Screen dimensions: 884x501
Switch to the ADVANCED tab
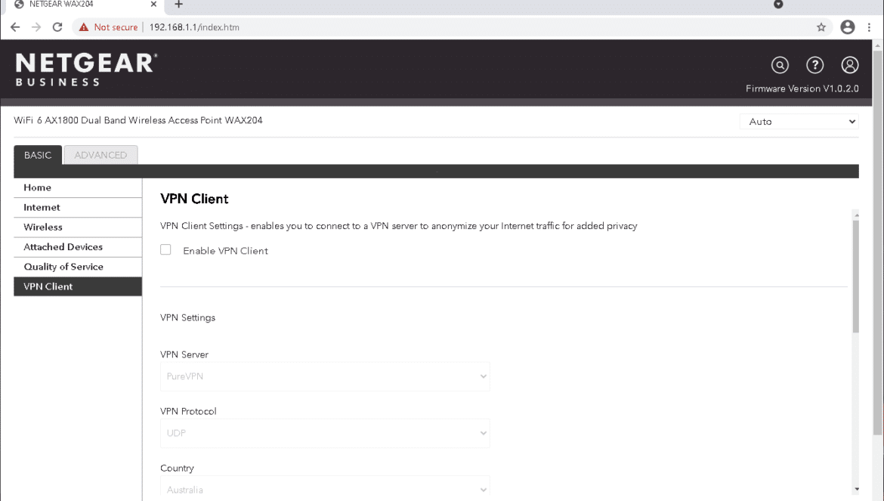point(101,155)
